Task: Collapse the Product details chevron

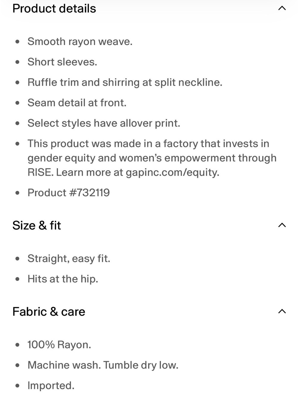Action: point(282,8)
